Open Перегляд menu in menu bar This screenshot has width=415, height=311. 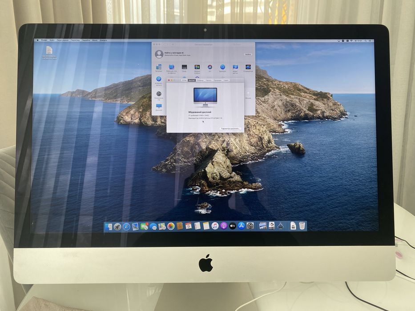point(75,40)
